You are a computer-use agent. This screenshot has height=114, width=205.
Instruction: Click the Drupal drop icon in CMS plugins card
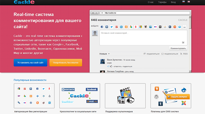point(184,90)
